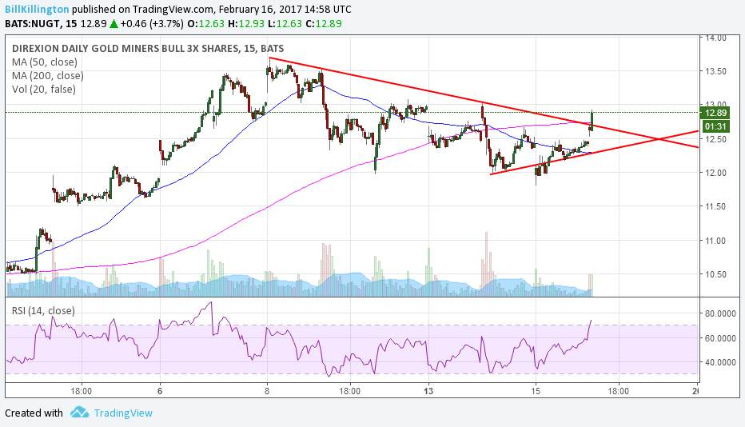Click the C:12.89 close value in header
The height and width of the screenshot is (427, 745).
(x=323, y=23)
